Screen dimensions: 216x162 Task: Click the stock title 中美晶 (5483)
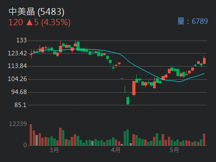click(x=36, y=12)
